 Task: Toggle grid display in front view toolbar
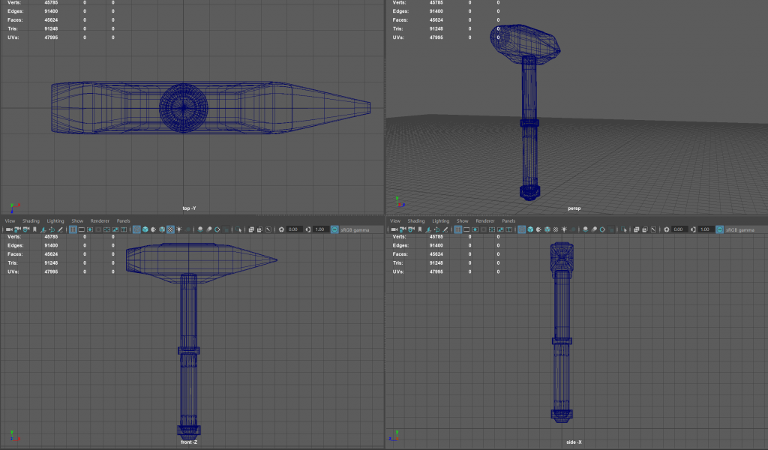pyautogui.click(x=73, y=229)
